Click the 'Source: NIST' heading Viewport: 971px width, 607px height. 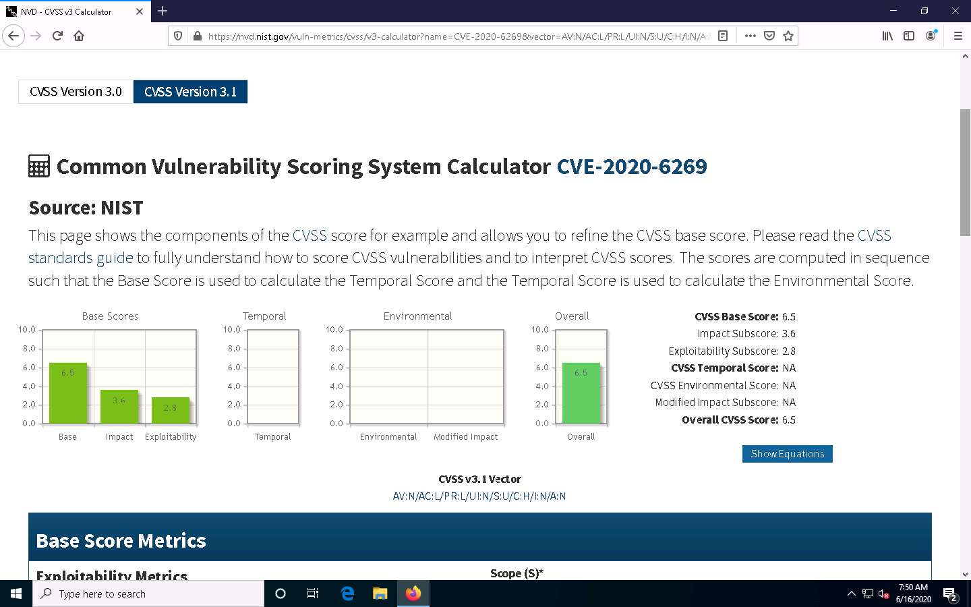[x=86, y=208]
